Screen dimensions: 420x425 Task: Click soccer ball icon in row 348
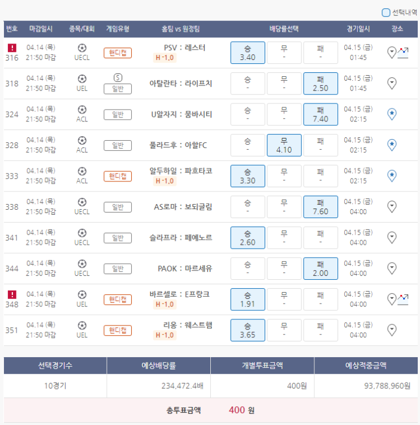[x=82, y=294]
